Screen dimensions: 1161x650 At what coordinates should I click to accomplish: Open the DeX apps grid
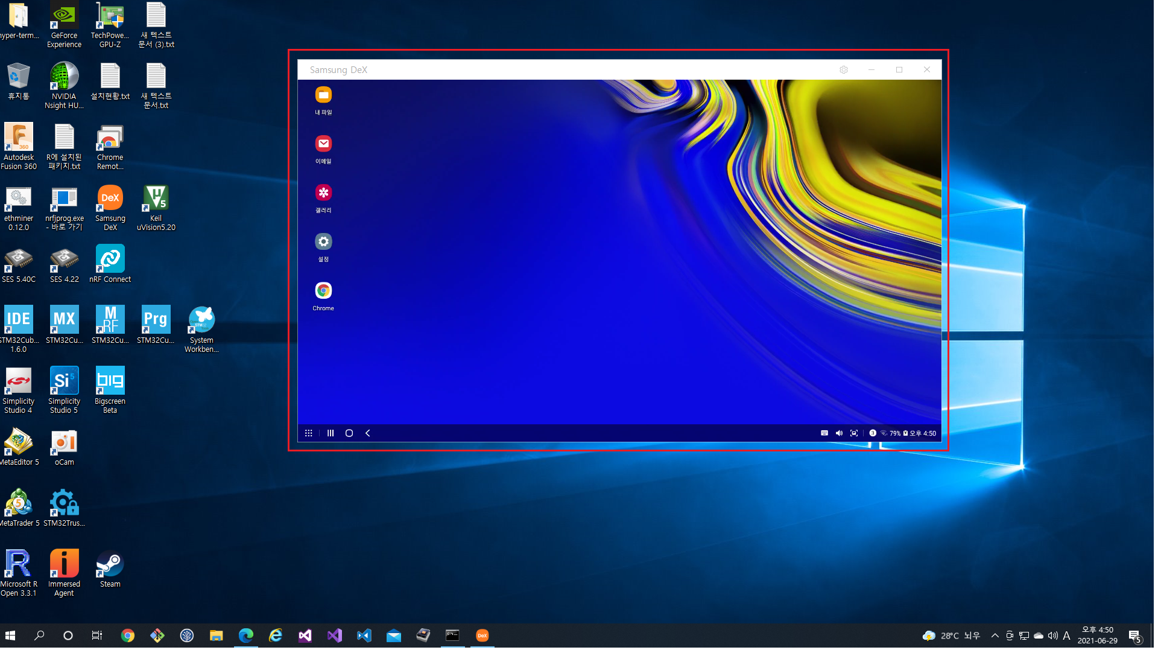(310, 435)
